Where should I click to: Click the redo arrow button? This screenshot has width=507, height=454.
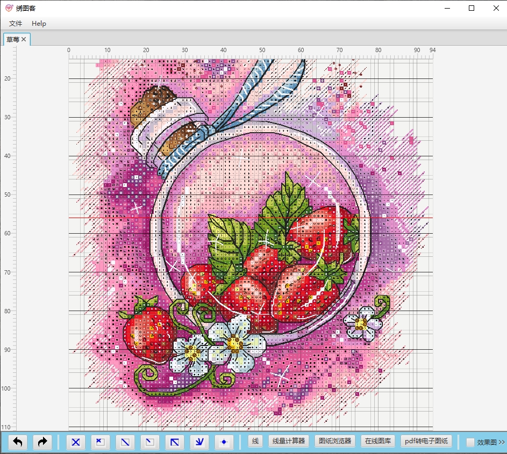(x=42, y=442)
